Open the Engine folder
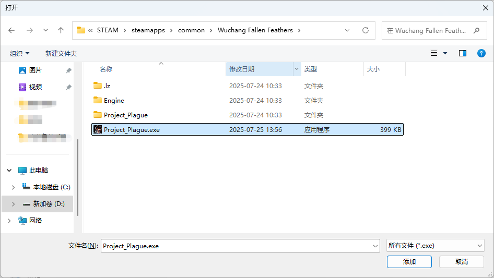Screen dimensions: 494x278 (114, 100)
